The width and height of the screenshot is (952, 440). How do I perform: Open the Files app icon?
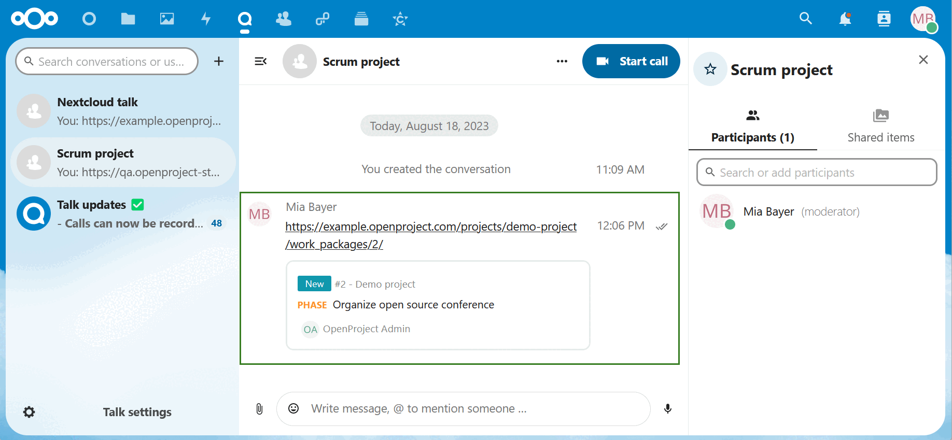128,19
